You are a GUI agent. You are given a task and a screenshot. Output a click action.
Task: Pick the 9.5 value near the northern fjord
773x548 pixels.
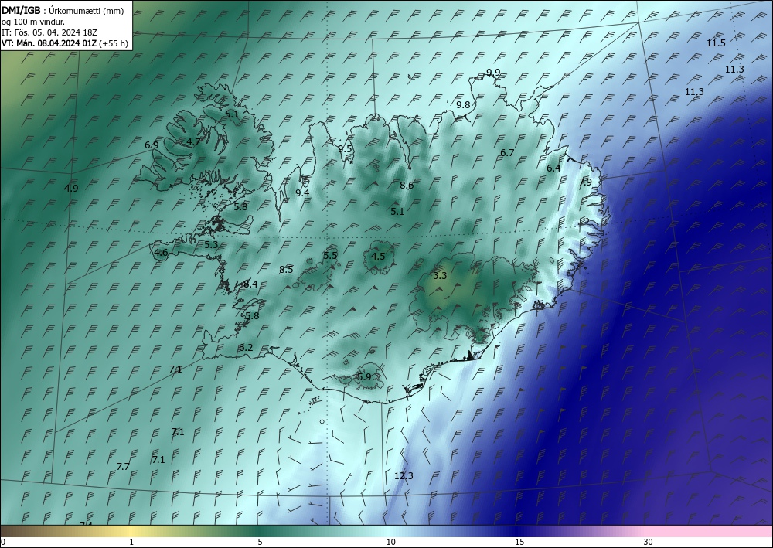click(345, 149)
